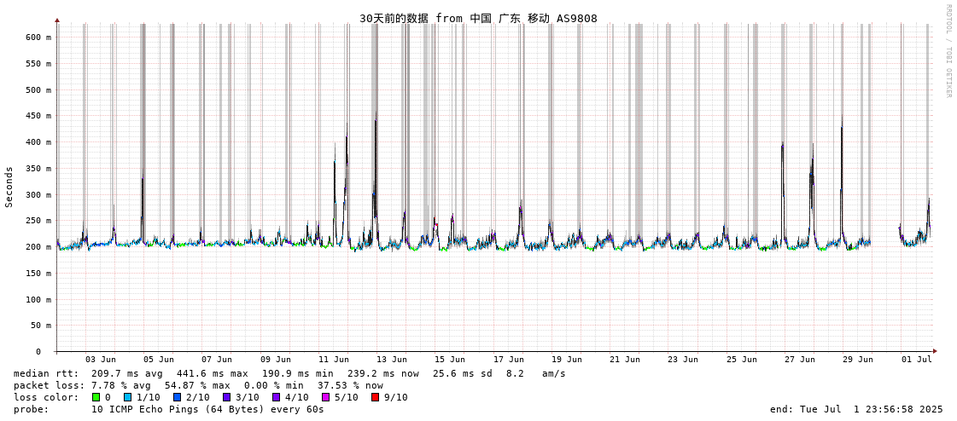Select the '300 m' y-axis label
This screenshot has height=421, width=957.
point(38,194)
